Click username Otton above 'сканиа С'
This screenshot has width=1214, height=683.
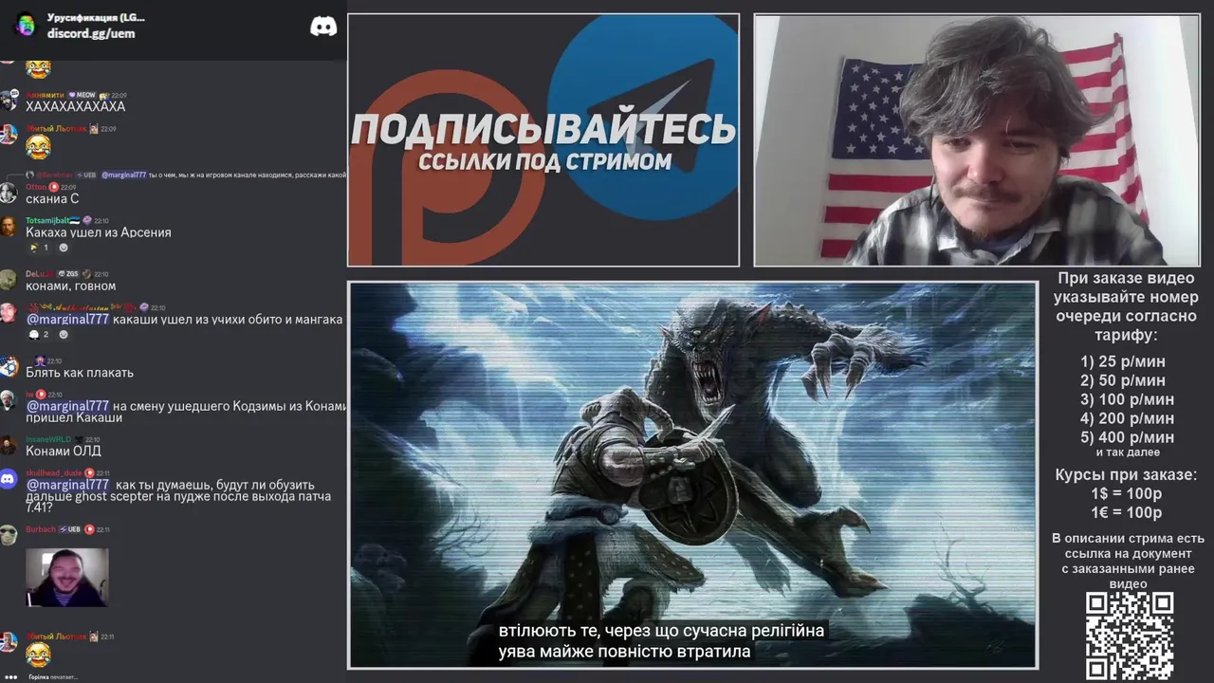point(36,187)
